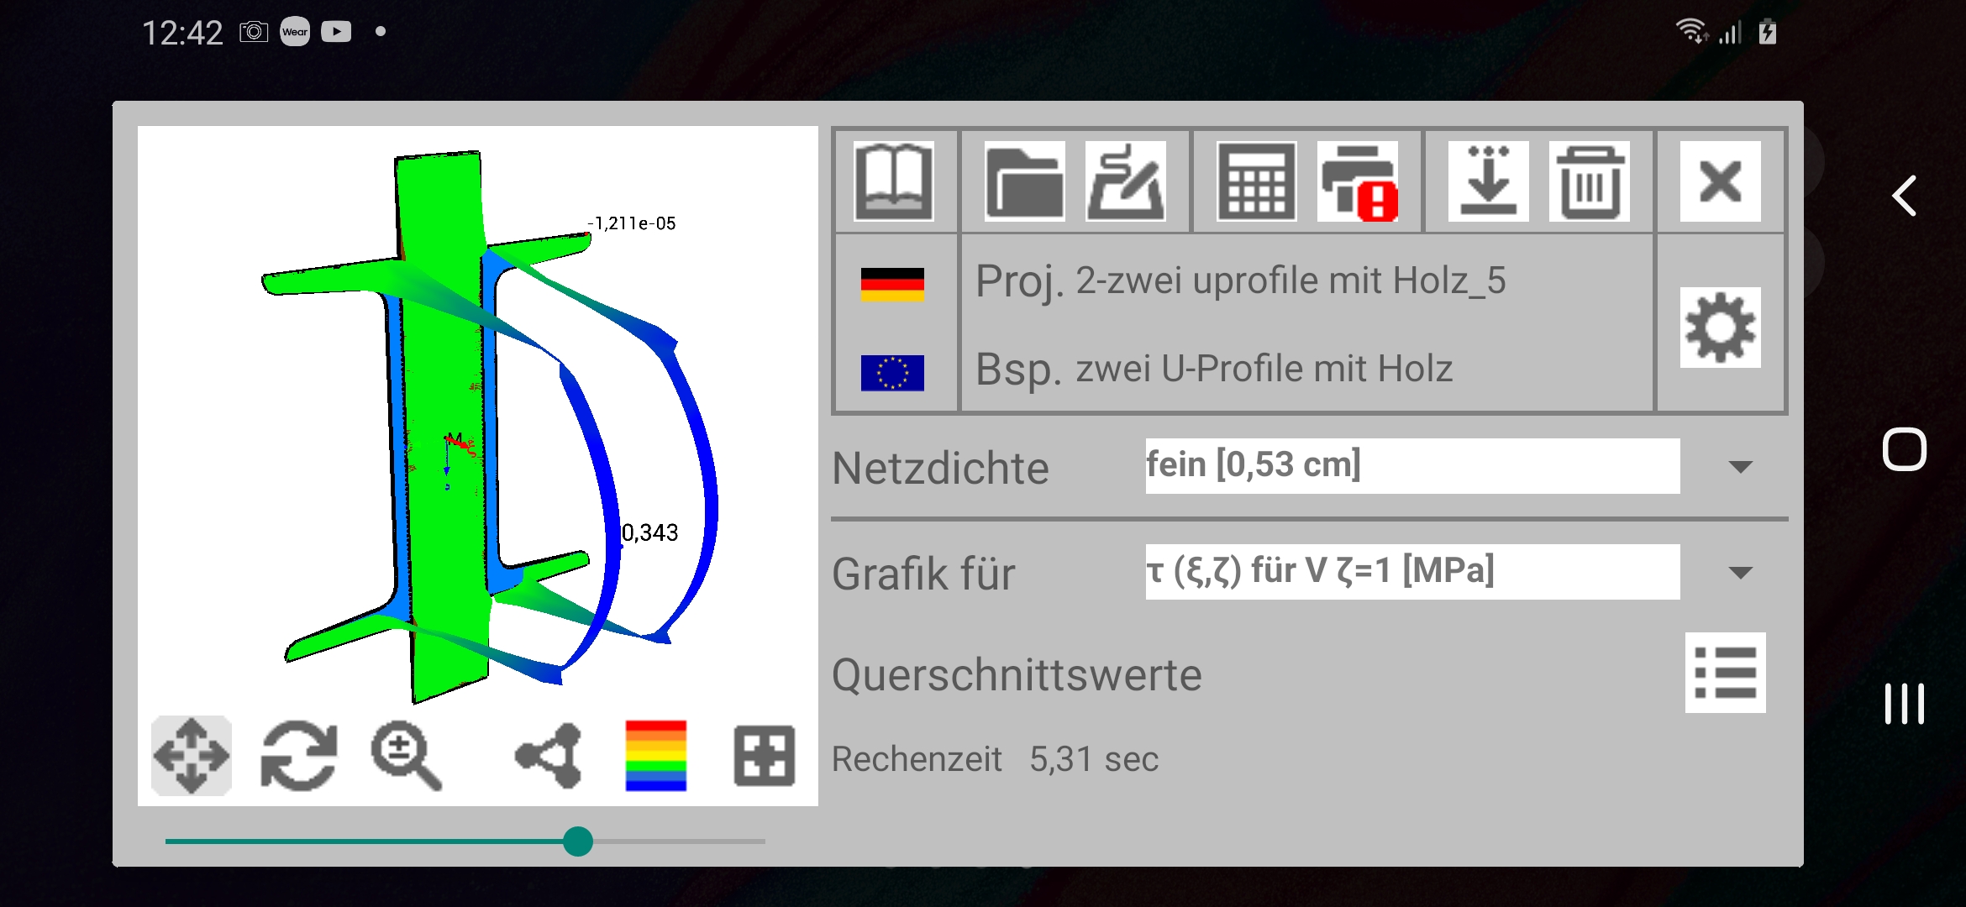Open the manual book icon

(893, 181)
